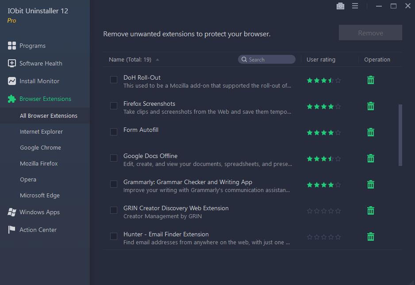Rate GRIN Creator Discovery using empty stars

[324, 211]
